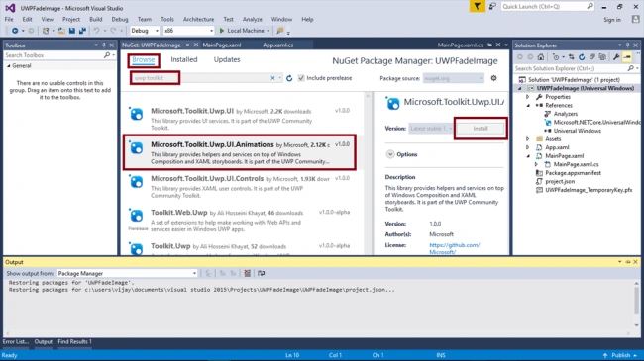
Task: Switch to the Installed packages tab
Action: (184, 60)
